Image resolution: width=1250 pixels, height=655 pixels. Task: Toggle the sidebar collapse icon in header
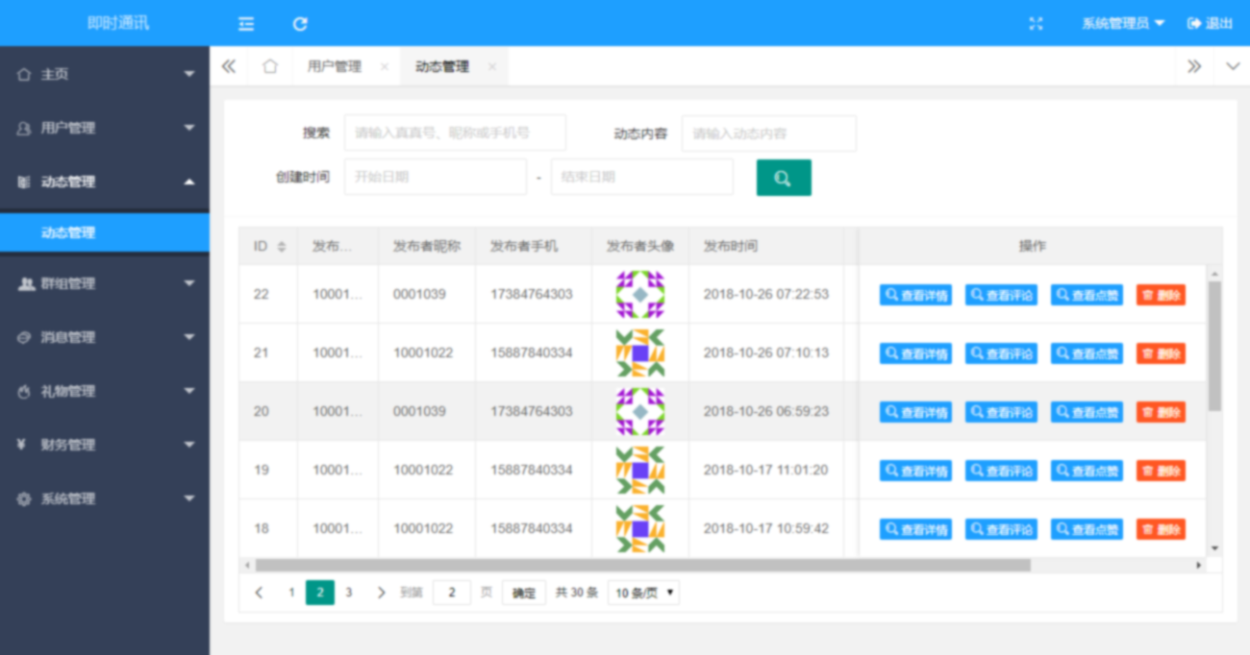coord(246,24)
